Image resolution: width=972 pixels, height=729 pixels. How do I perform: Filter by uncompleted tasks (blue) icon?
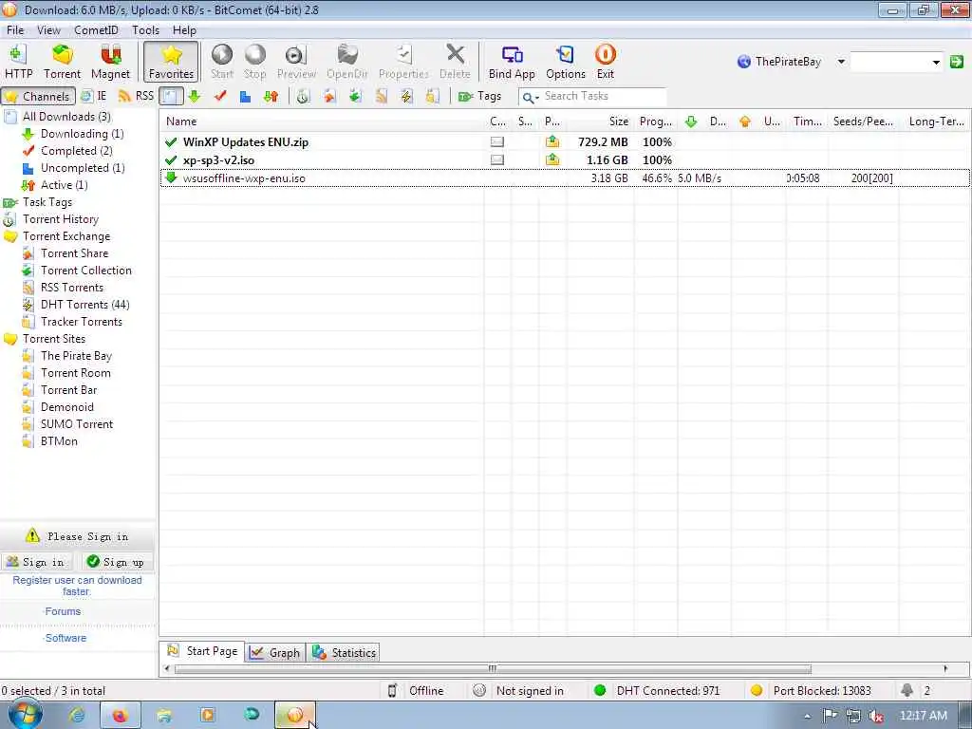click(246, 96)
